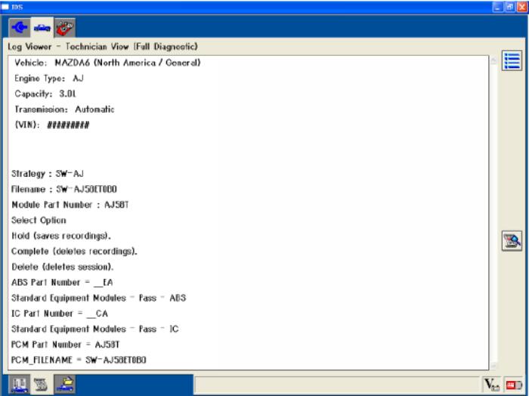Click the V vehicle connection status icon
Screen dimensions: 529x396
[x=491, y=385]
